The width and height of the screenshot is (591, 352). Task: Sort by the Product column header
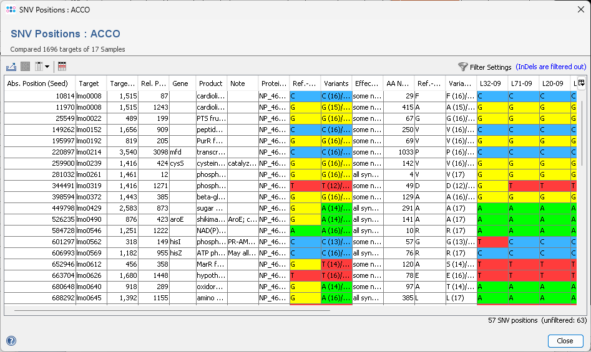tap(211, 83)
